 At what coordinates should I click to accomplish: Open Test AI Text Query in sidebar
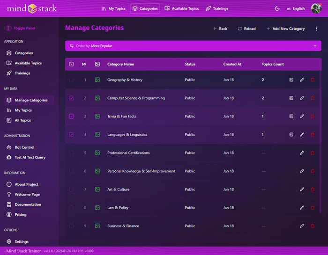[26, 157]
